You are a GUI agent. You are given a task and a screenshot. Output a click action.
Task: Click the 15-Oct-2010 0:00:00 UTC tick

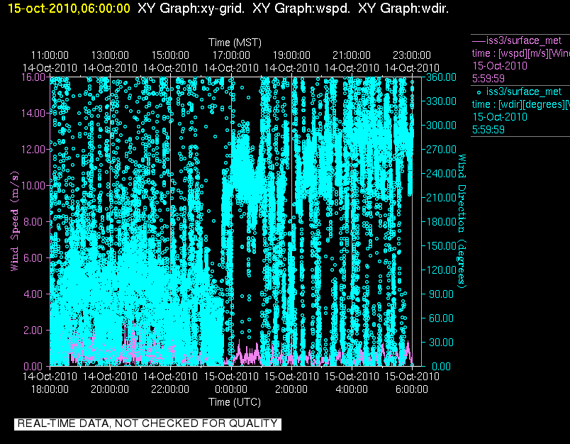click(231, 383)
